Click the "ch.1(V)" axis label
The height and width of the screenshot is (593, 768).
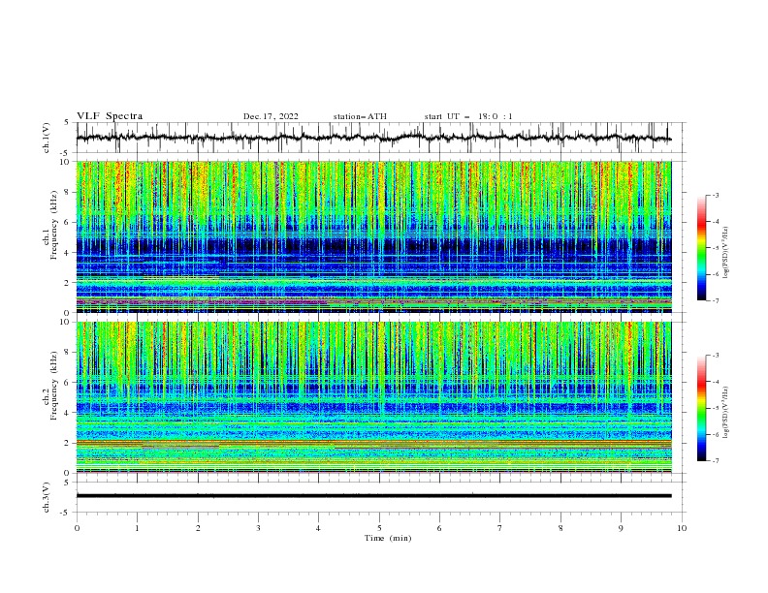pyautogui.click(x=47, y=138)
